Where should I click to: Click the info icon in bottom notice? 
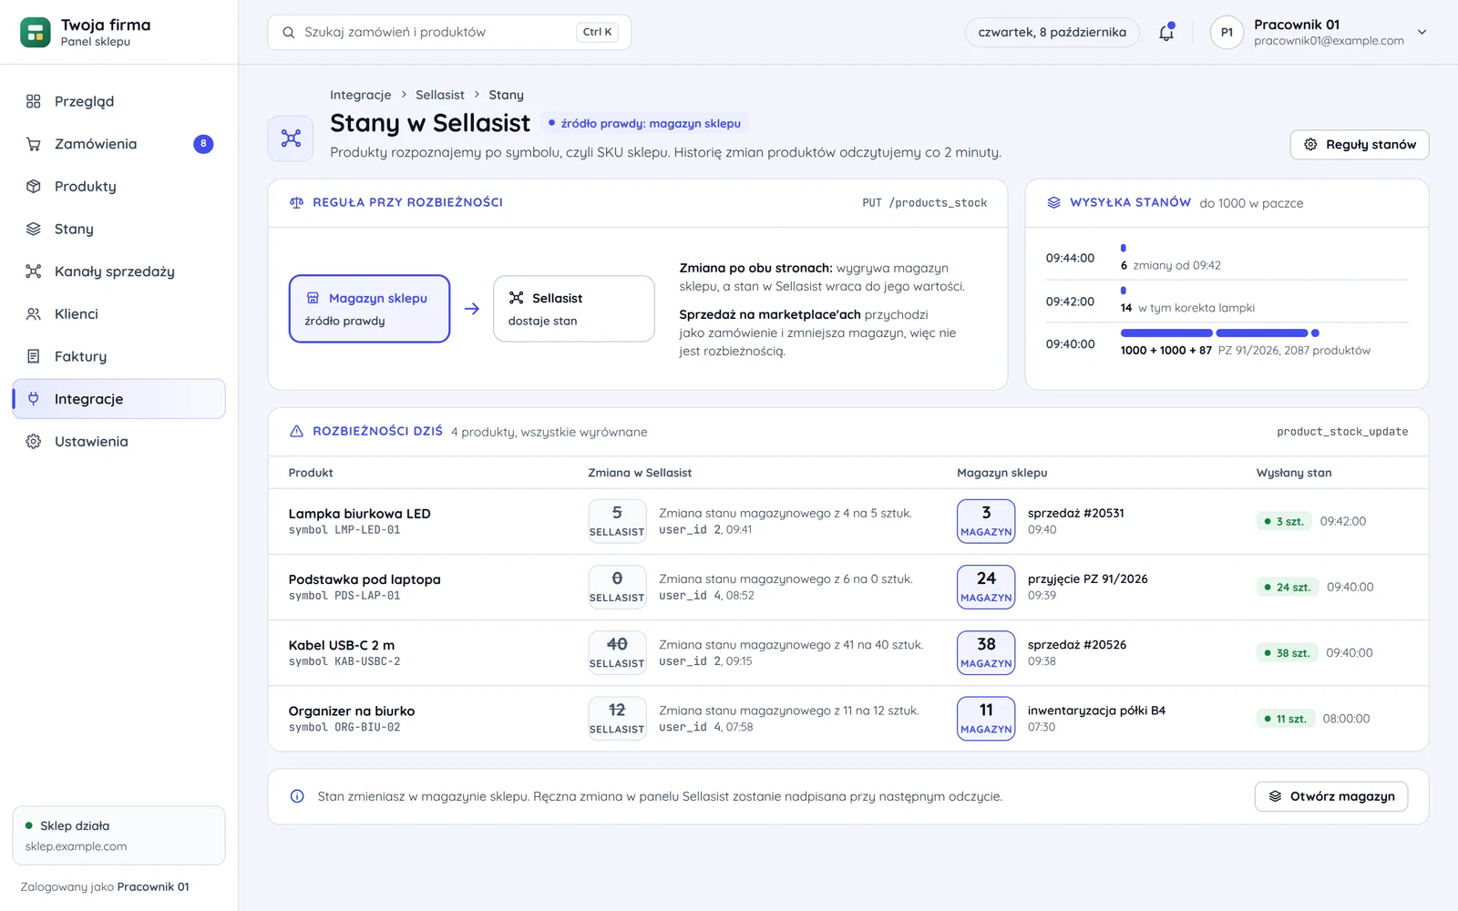pyautogui.click(x=297, y=796)
